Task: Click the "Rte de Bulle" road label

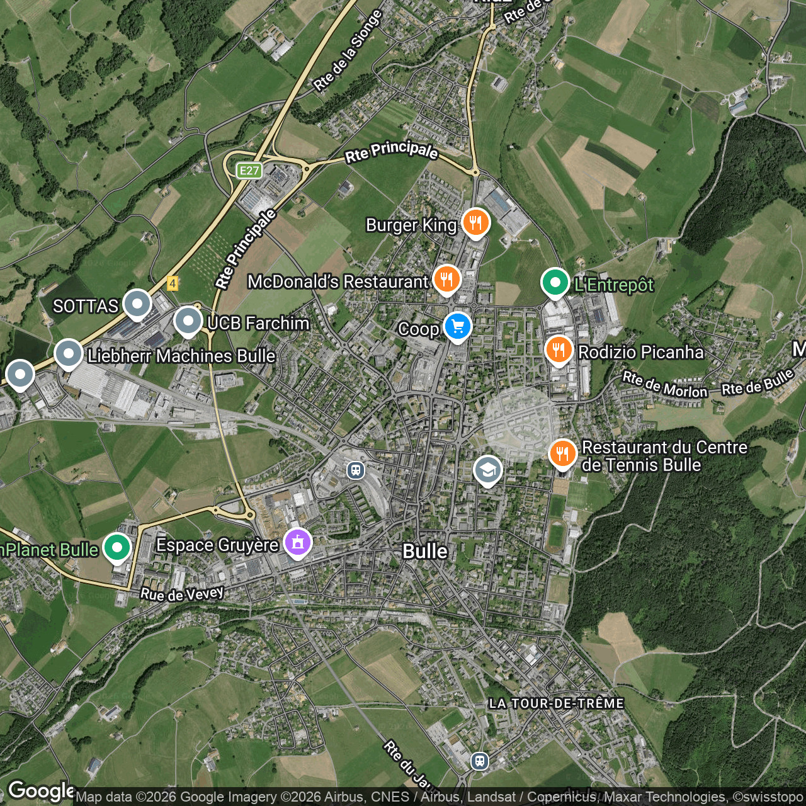Action: click(758, 383)
